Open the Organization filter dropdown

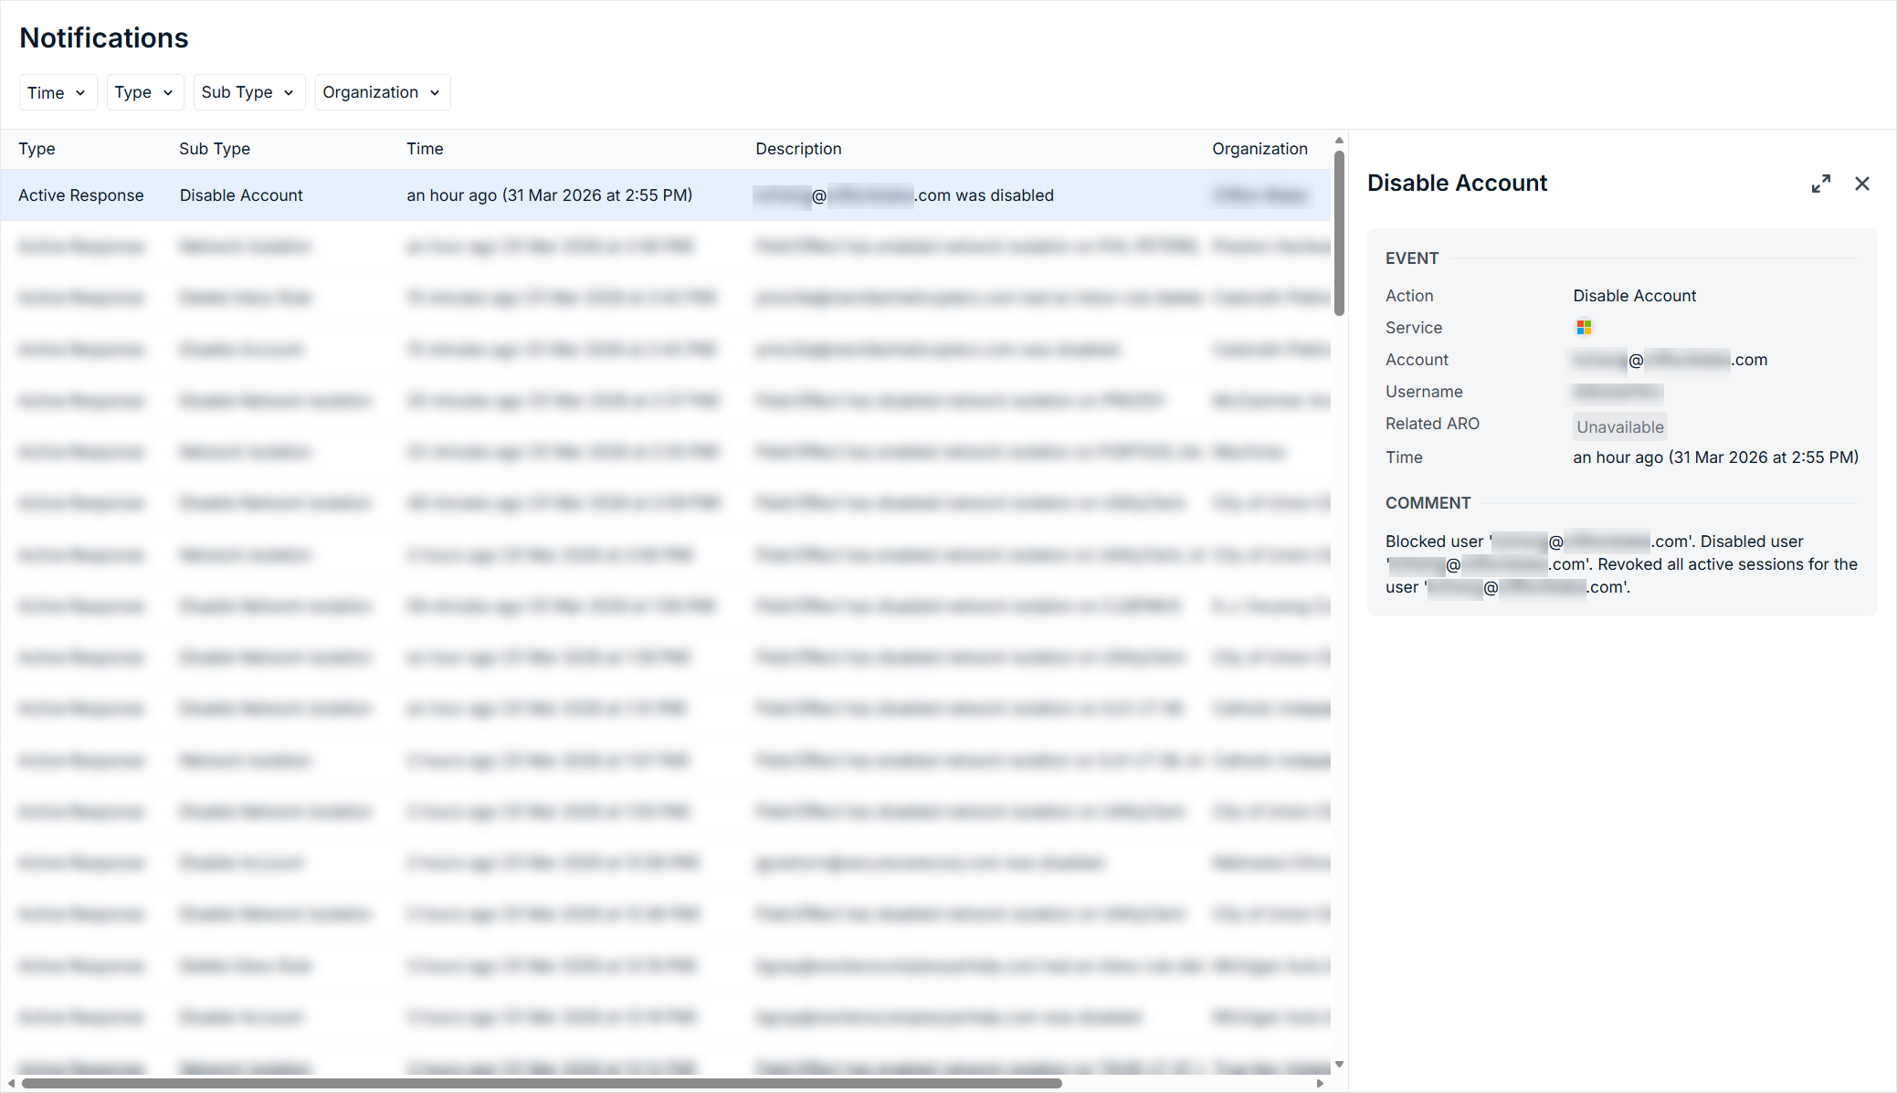pyautogui.click(x=382, y=92)
